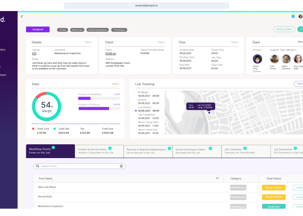The image size is (303, 216).
Task: Sort by the Form Name column header
Action: point(45,178)
